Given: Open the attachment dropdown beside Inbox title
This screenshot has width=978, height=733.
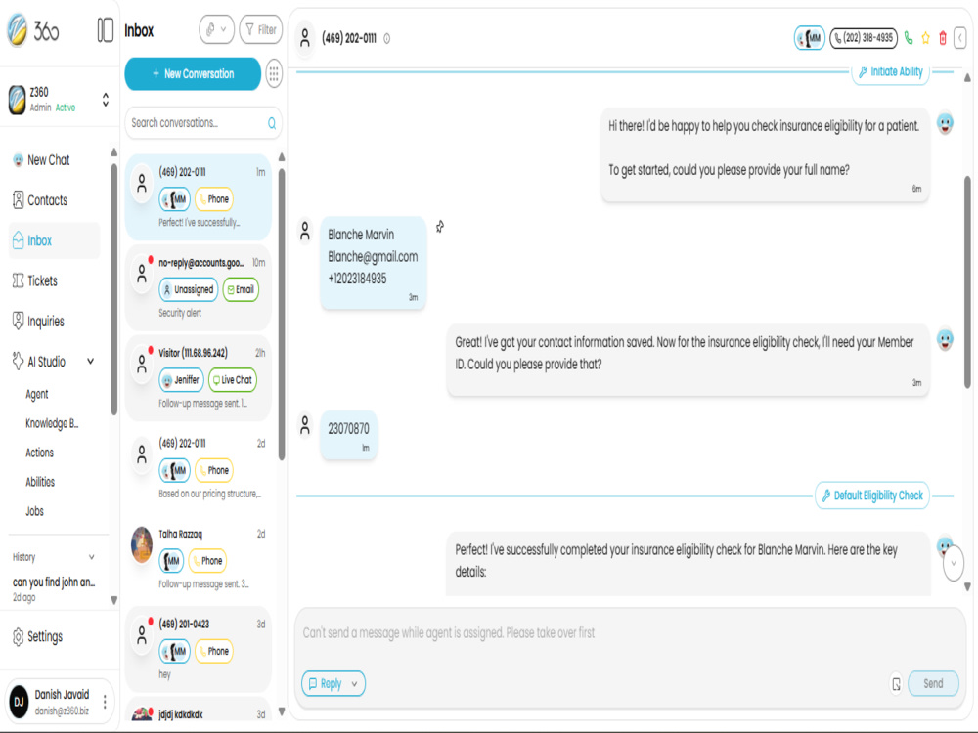Looking at the screenshot, I should click(x=216, y=29).
